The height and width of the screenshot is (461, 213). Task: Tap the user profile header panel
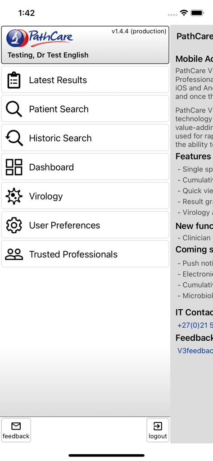click(x=85, y=45)
